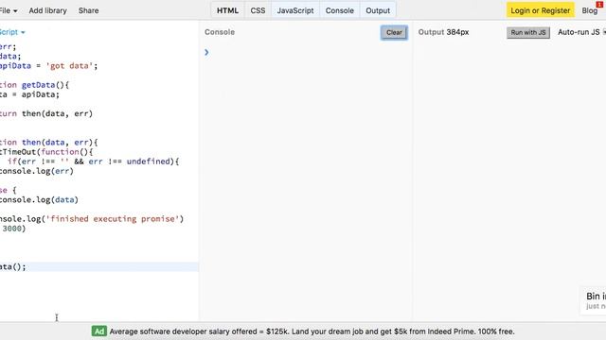Toggle the Output panel tab

(x=378, y=10)
